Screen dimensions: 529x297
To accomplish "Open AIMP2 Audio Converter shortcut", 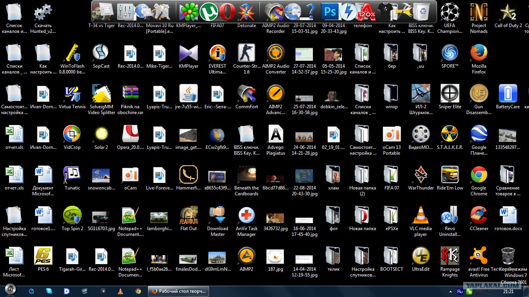I will (276, 59).
